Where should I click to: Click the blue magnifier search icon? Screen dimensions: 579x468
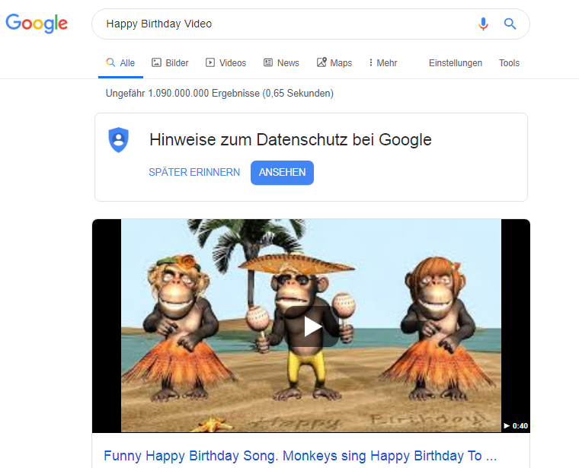click(x=510, y=24)
